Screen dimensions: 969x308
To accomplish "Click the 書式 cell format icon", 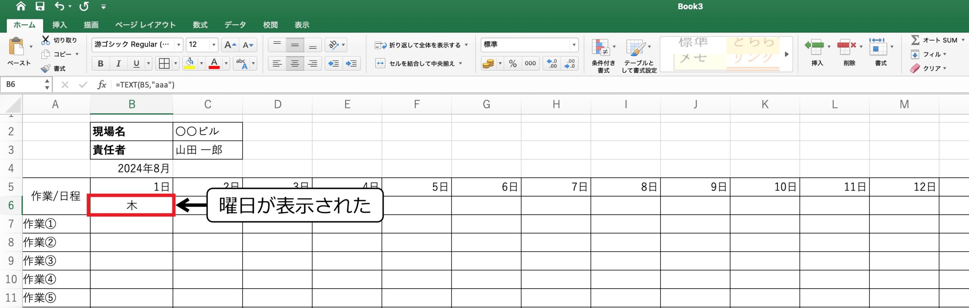I will (878, 47).
